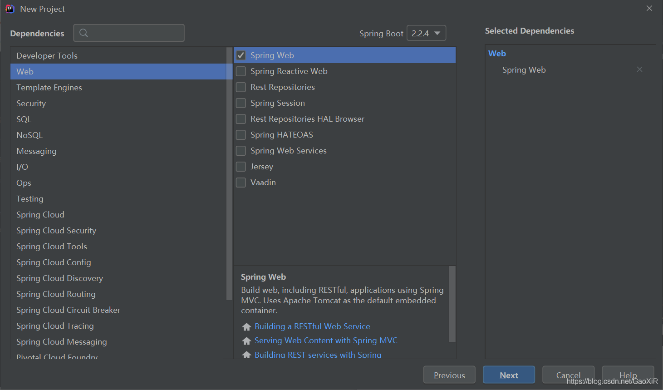663x390 pixels.
Task: Click the category list vertical scrollbar
Action: tap(229, 173)
